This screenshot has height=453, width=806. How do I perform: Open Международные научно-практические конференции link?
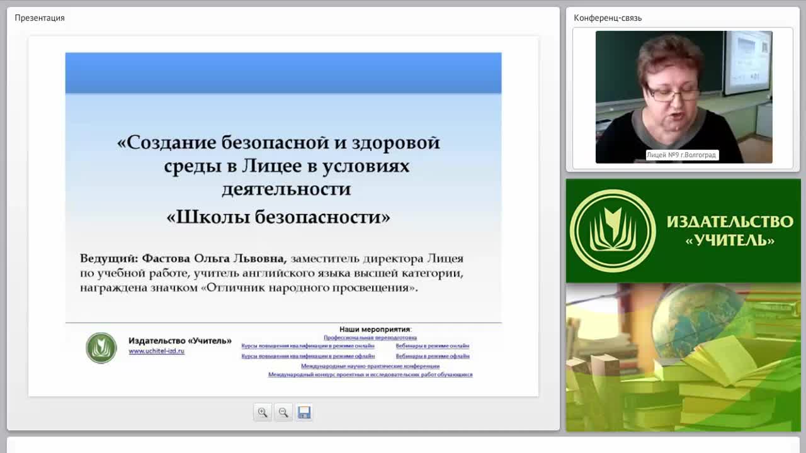tap(370, 366)
